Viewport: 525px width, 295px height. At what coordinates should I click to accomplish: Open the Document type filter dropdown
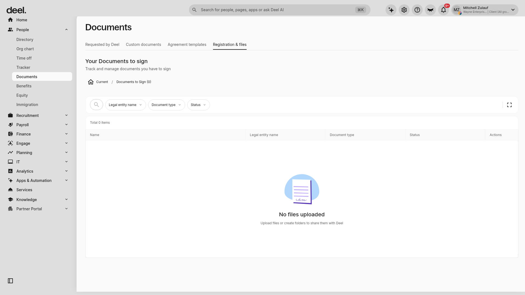167,105
